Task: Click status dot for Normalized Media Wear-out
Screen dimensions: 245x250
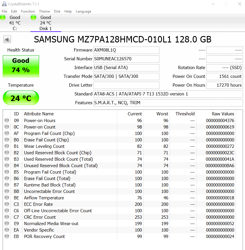Action: click(7, 223)
